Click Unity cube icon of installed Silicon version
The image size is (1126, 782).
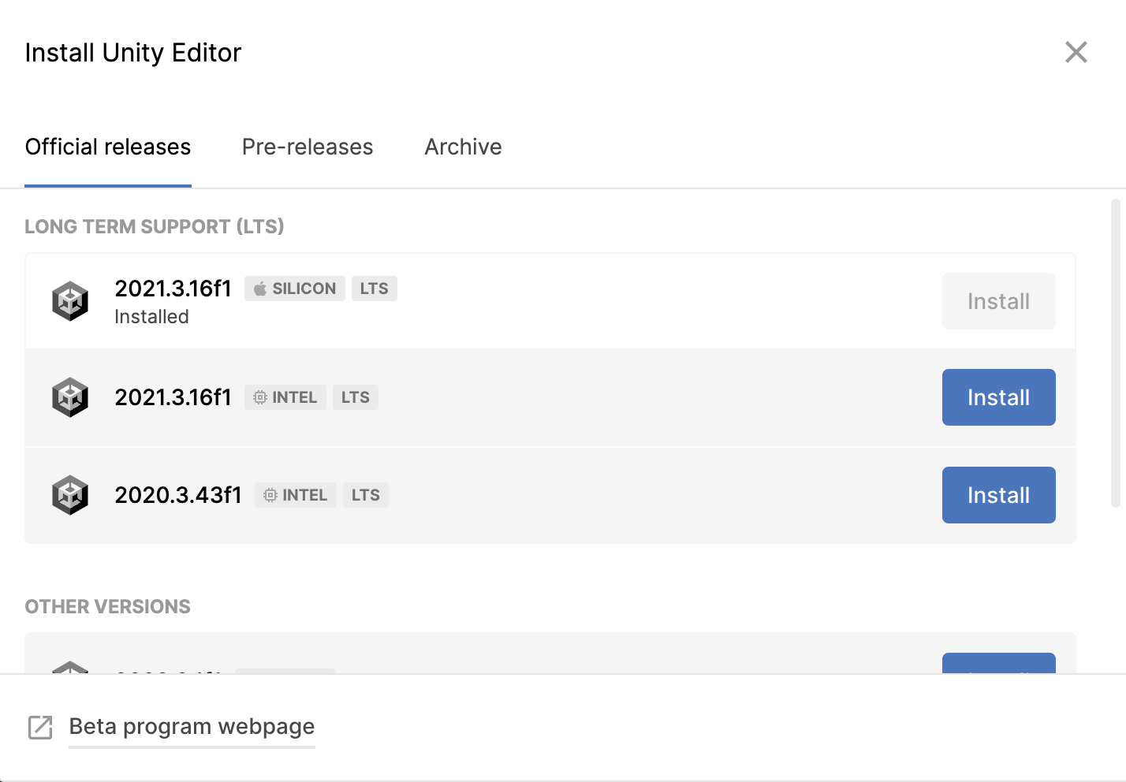(70, 301)
